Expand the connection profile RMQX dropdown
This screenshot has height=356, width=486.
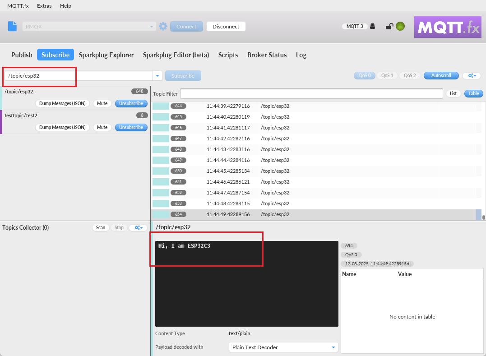tap(151, 27)
